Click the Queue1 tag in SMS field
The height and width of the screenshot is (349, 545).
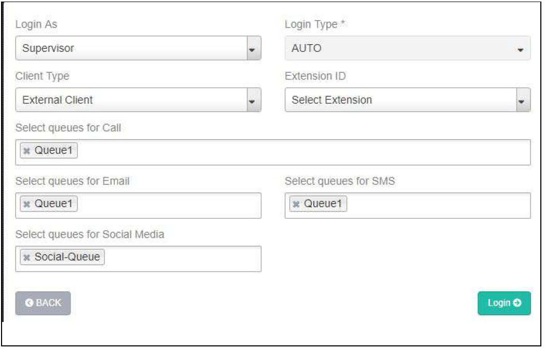(323, 204)
